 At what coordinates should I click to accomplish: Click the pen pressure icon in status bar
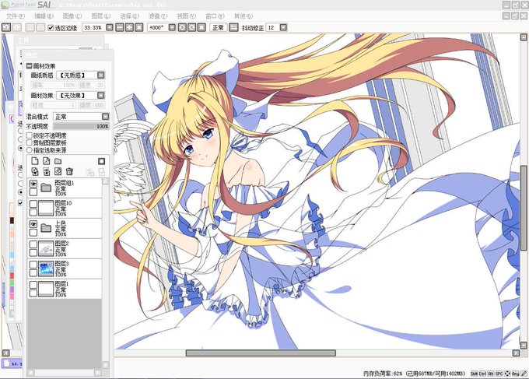point(524,374)
